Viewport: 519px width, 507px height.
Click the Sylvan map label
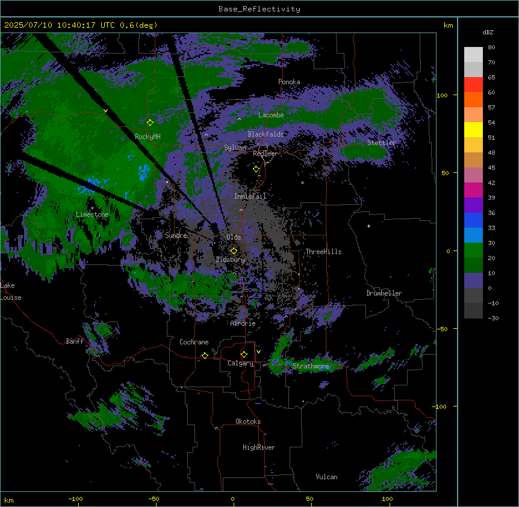[235, 148]
